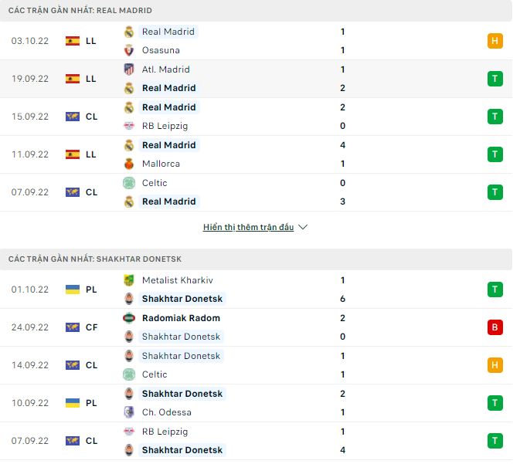Click the orange H badge for Real Madrid vs Osasuna
The width and height of the screenshot is (520, 464).
pyautogui.click(x=495, y=41)
